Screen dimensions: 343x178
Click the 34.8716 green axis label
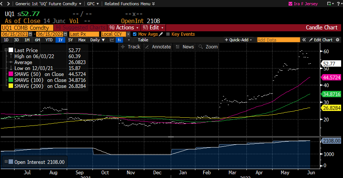(331, 94)
